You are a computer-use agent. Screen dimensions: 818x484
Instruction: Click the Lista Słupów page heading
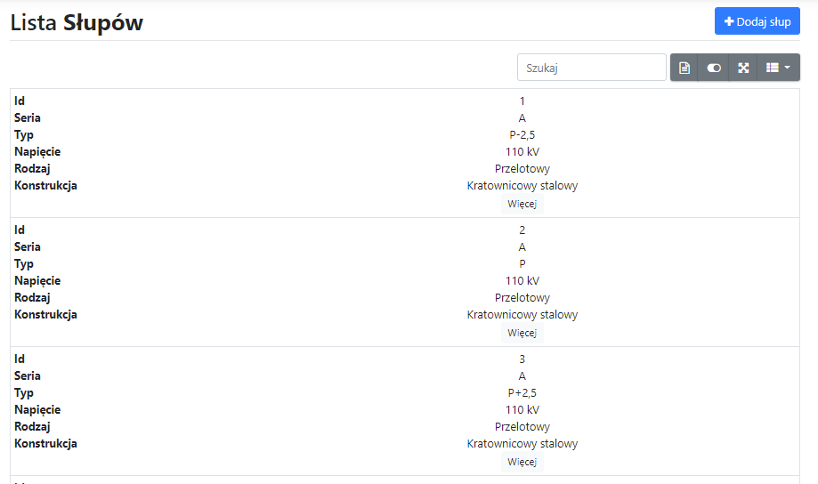coord(77,23)
